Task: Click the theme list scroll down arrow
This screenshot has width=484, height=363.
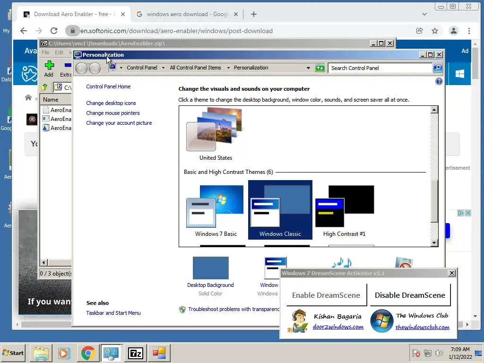Action: [x=434, y=243]
